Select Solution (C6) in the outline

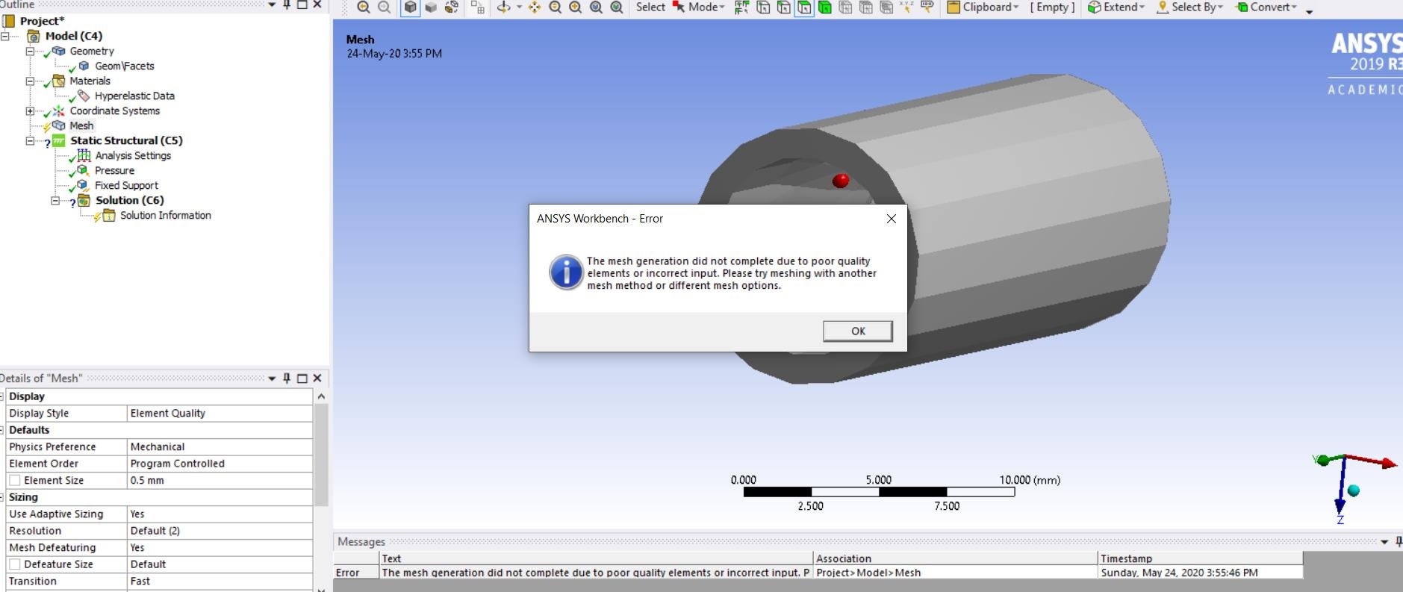click(129, 200)
